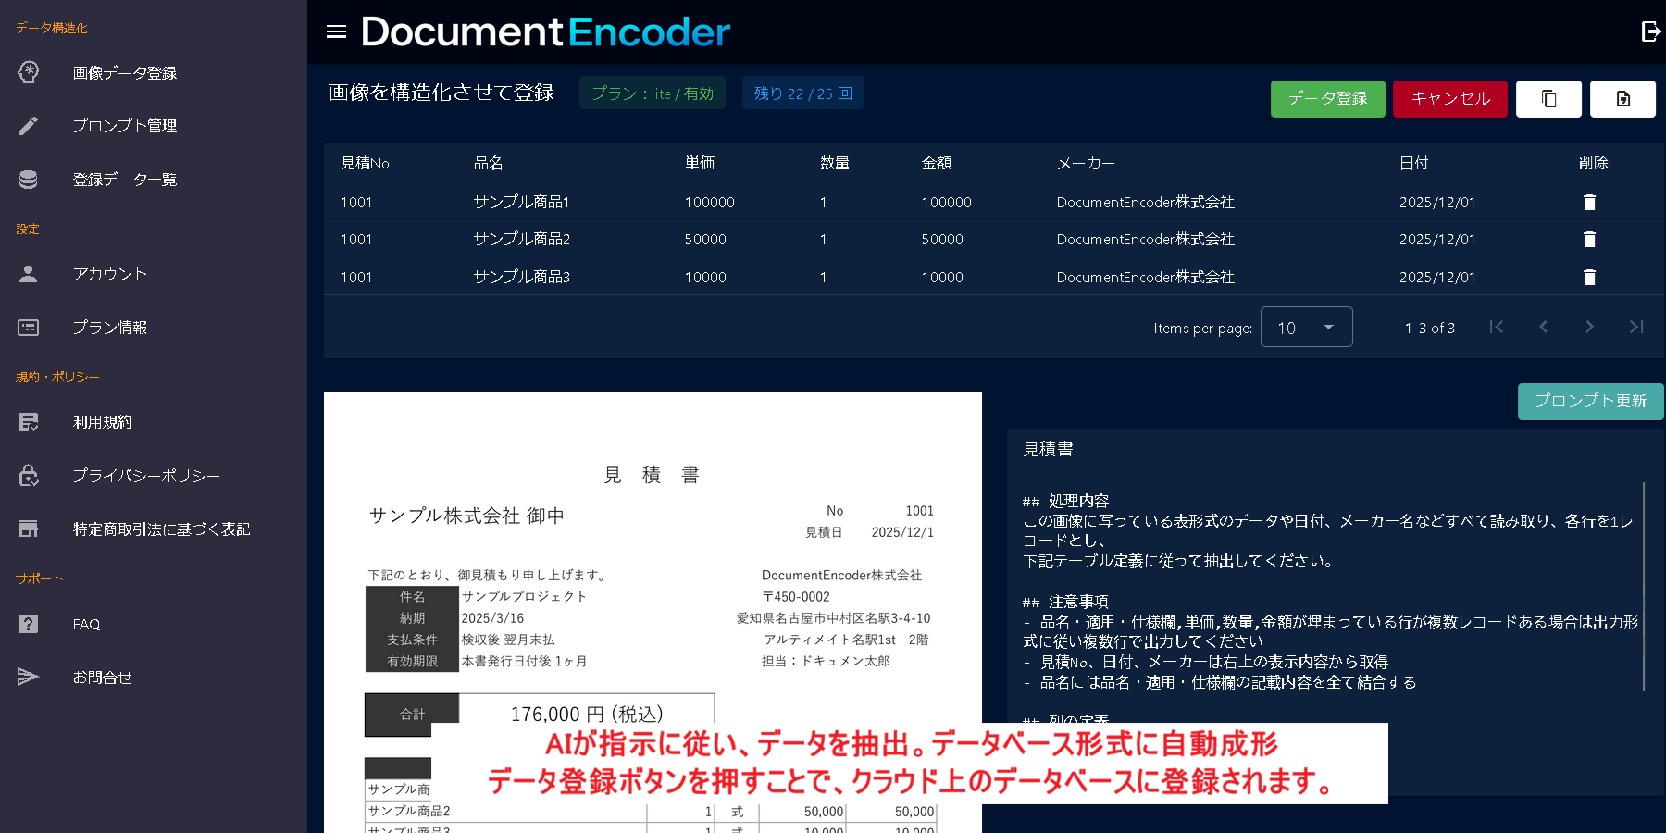
Task: Delete the サンプル商品2 row
Action: (1589, 240)
